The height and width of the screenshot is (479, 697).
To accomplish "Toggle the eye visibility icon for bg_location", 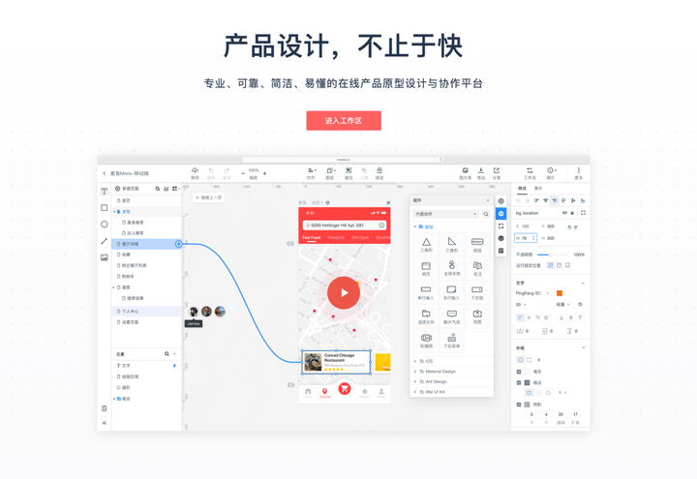I will (x=564, y=213).
